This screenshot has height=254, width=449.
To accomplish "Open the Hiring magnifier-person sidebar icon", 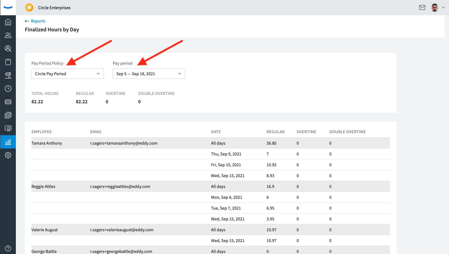I will [8, 49].
